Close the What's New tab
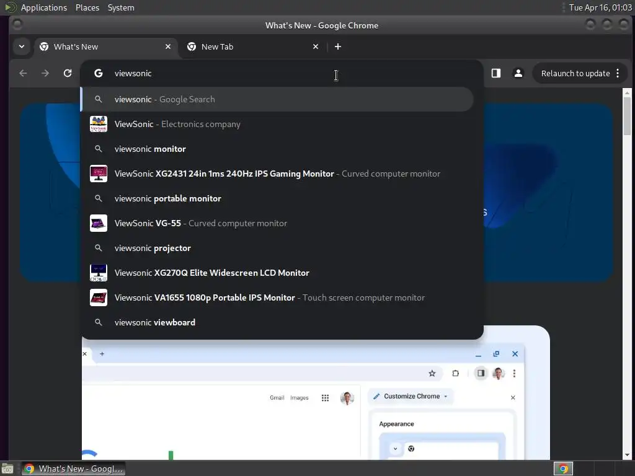The height and width of the screenshot is (476, 635). [x=168, y=46]
